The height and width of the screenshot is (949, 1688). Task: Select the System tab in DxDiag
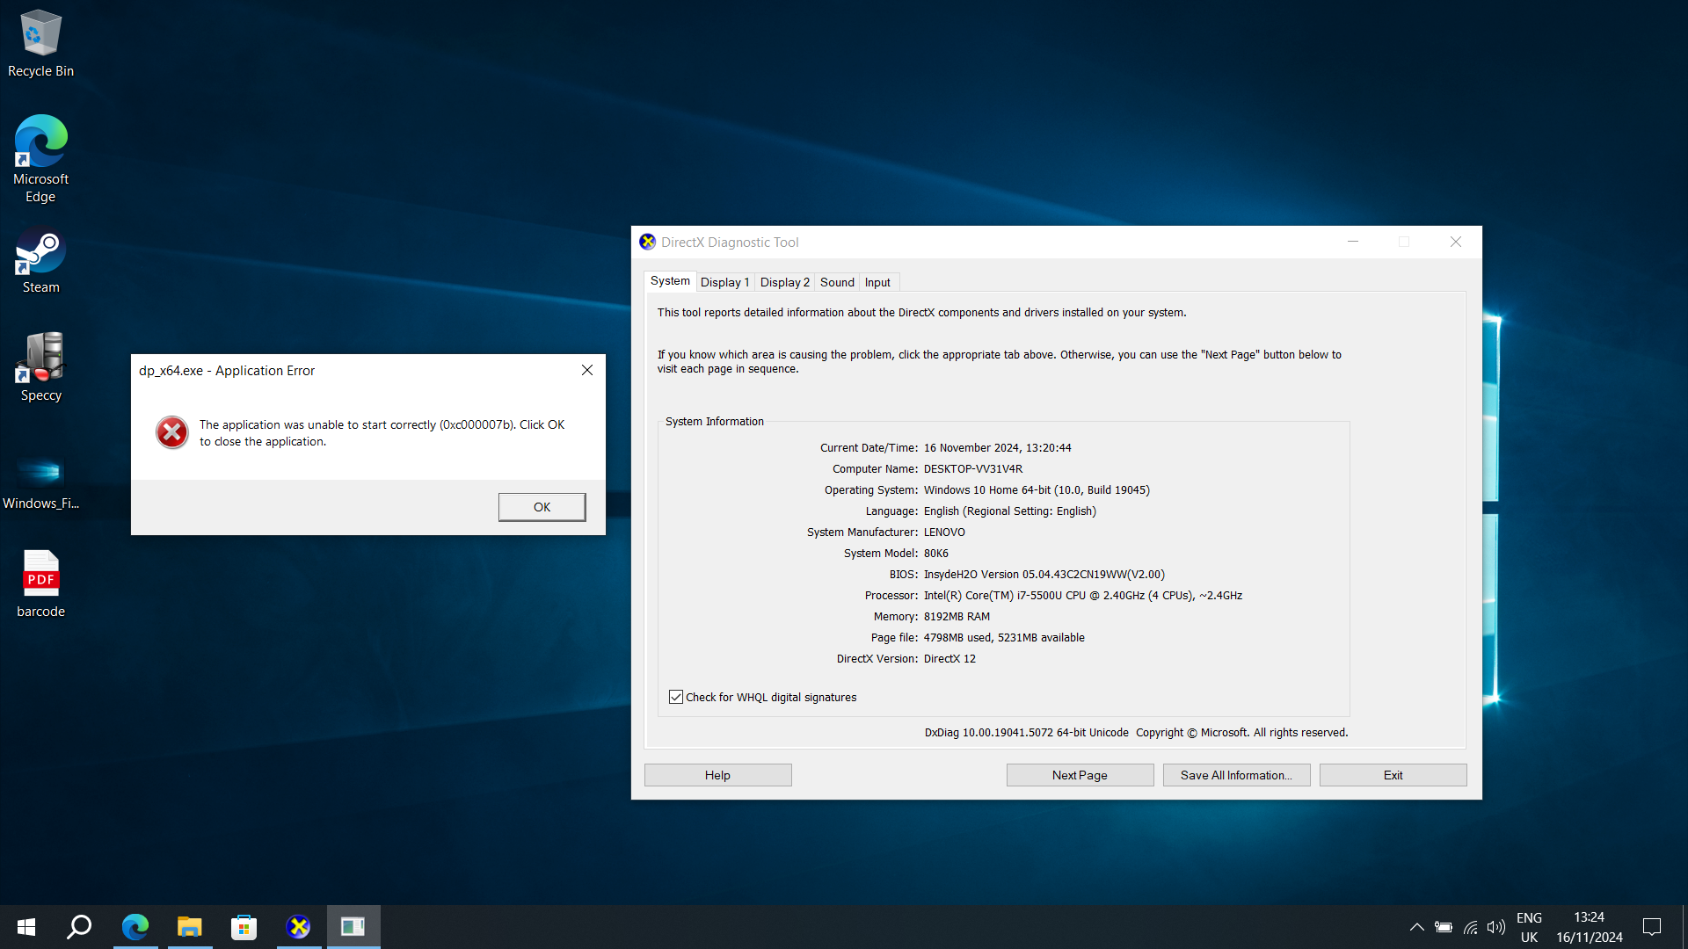pos(670,281)
